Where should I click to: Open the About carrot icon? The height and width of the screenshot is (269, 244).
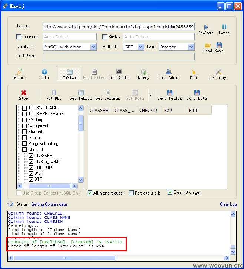point(20,71)
